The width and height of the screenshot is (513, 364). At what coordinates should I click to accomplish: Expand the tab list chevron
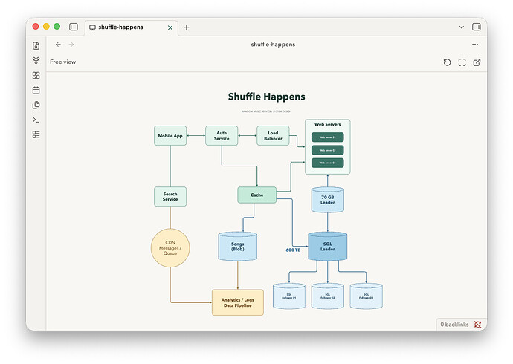point(461,27)
